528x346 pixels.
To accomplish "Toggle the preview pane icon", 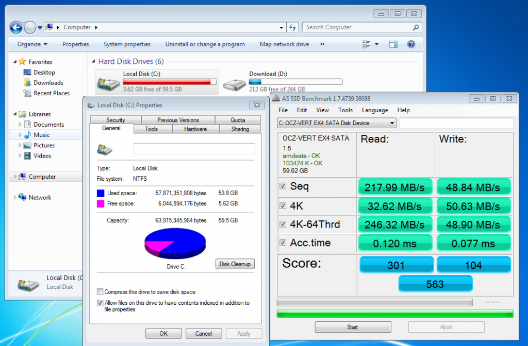I will coord(393,44).
